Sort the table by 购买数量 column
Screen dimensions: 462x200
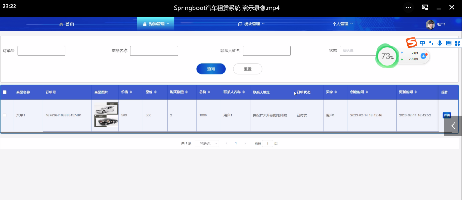pyautogui.click(x=186, y=92)
